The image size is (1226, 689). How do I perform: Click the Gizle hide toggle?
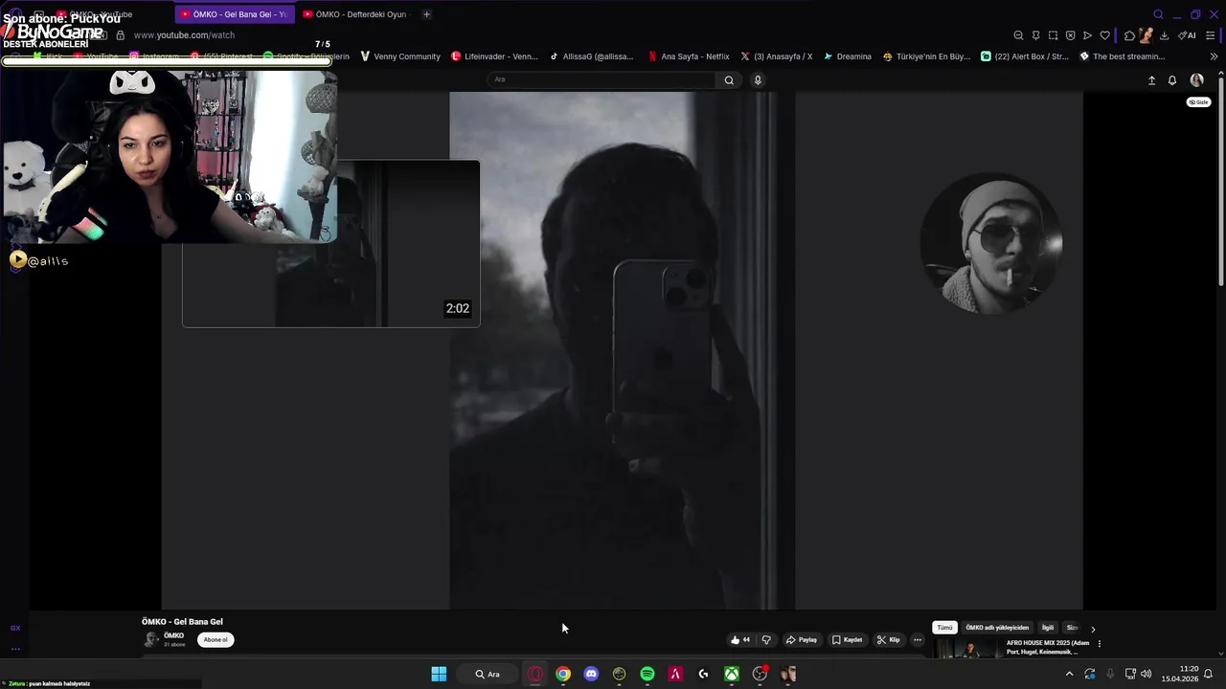tap(1198, 102)
